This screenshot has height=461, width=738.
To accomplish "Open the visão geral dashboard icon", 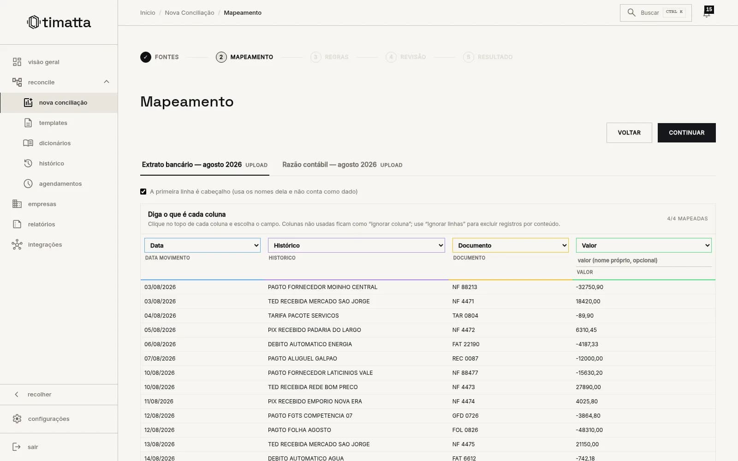I will pyautogui.click(x=17, y=62).
